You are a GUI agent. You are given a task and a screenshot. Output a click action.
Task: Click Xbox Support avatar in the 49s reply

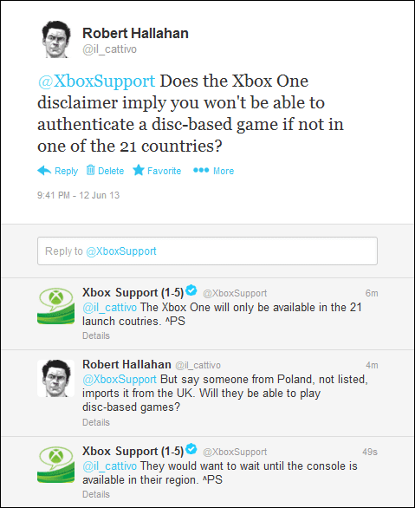pyautogui.click(x=55, y=465)
